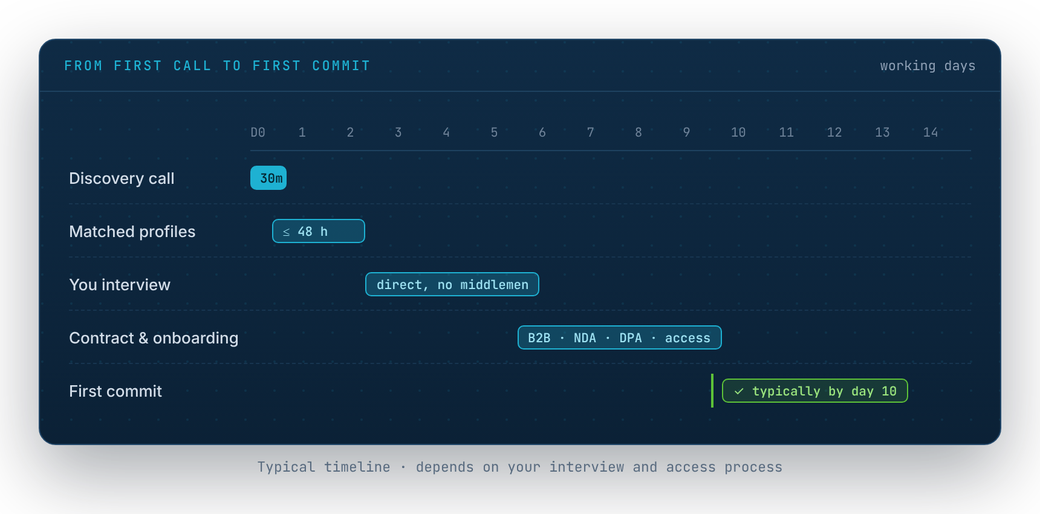Viewport: 1040px width, 514px height.
Task: Click day 13 on the axis
Action: [883, 132]
